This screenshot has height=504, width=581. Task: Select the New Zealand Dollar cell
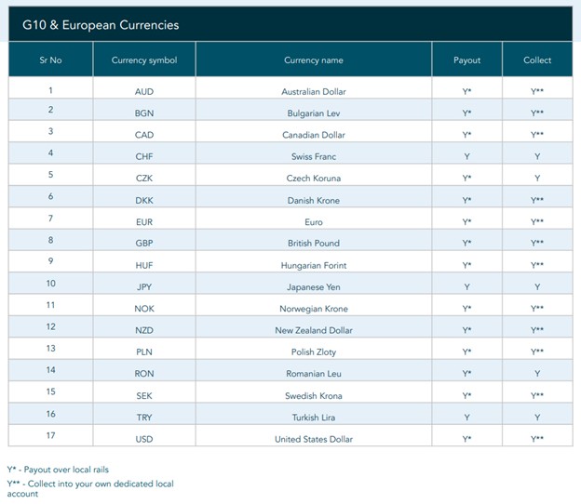click(x=313, y=330)
